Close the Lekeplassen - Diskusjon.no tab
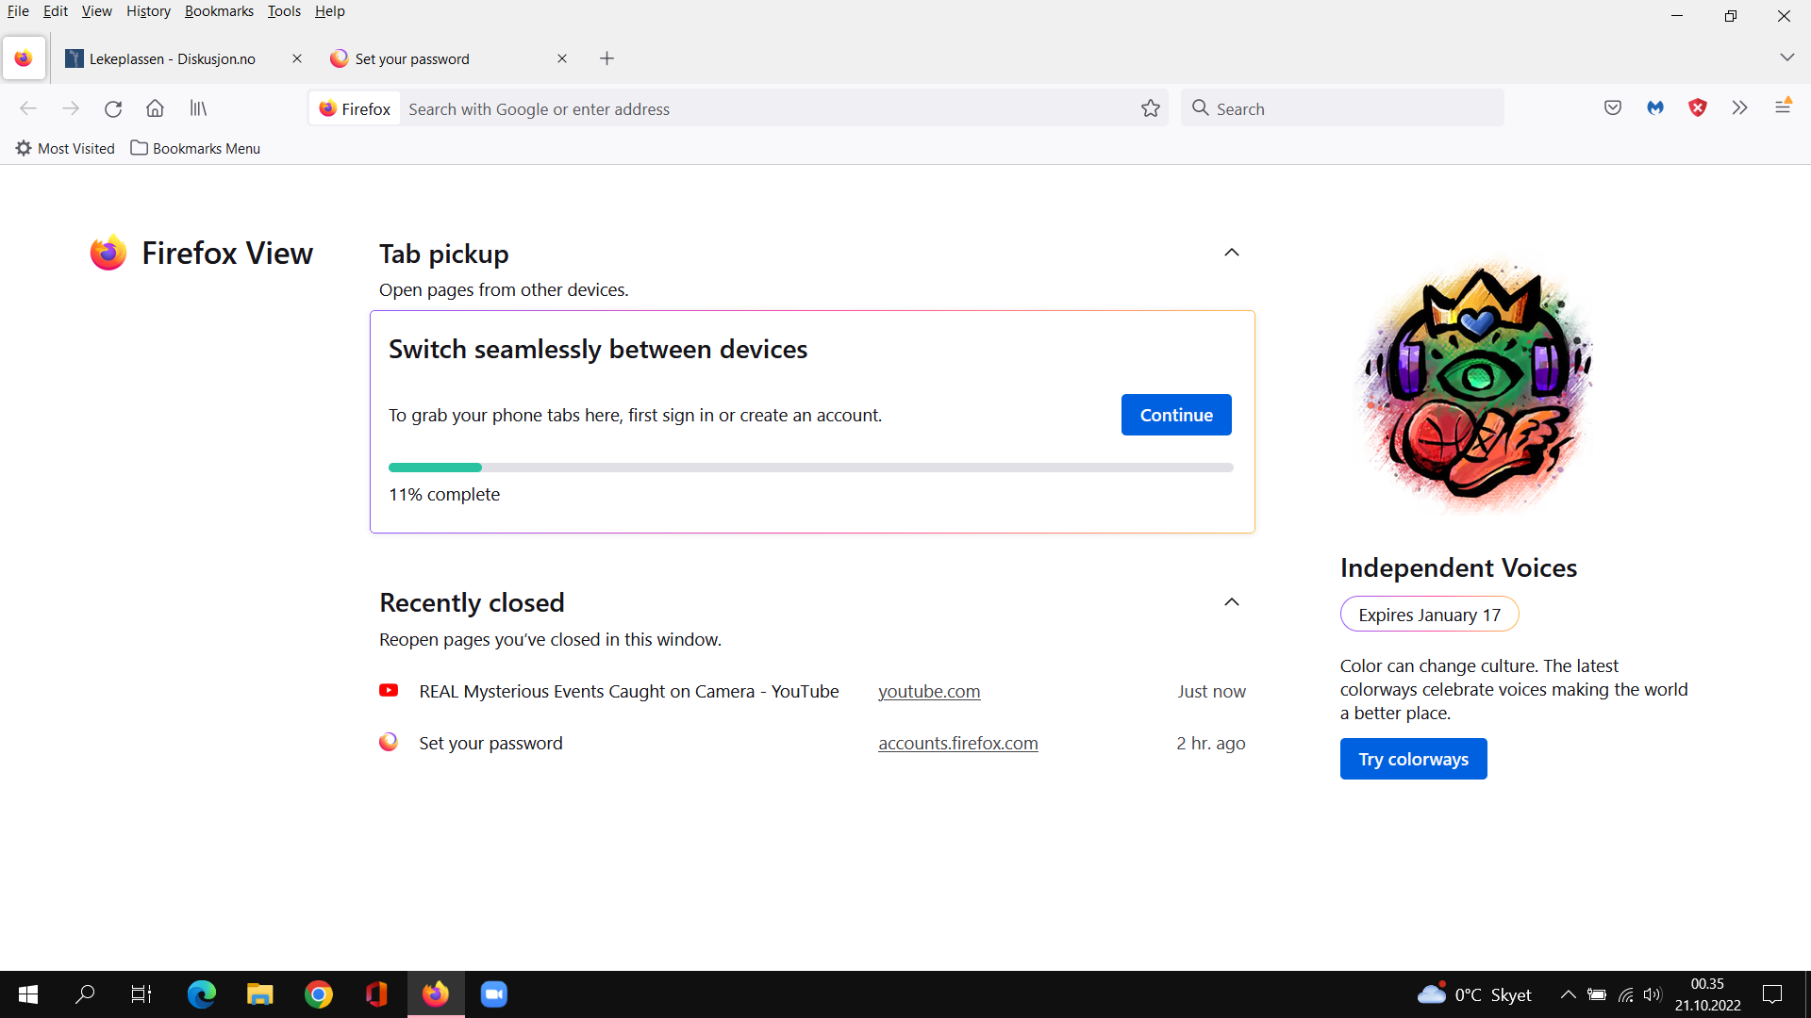Screen dimensions: 1811x1018 tap(297, 58)
